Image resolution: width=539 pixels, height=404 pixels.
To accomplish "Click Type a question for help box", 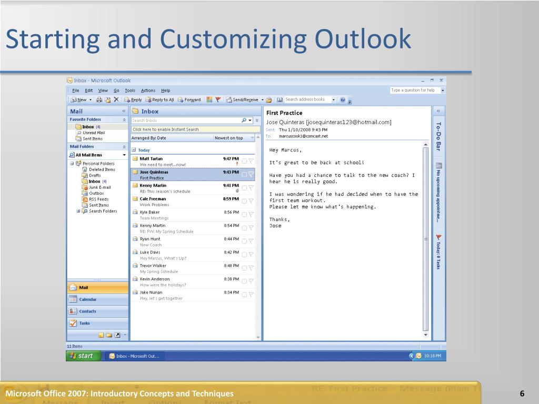I will (415, 90).
